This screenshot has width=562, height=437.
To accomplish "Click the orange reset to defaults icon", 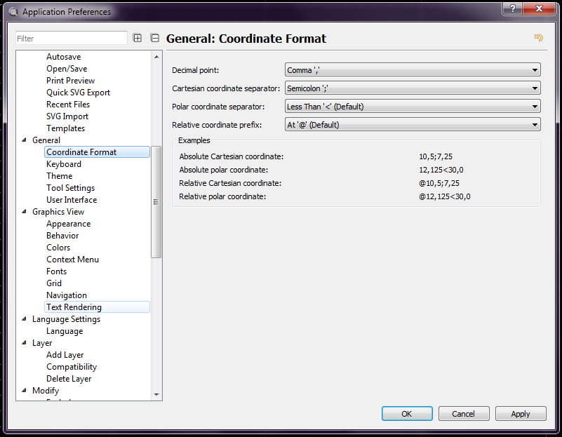I will tap(539, 38).
